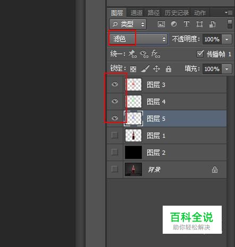Click the search icon in 类型 filter

click(x=115, y=24)
